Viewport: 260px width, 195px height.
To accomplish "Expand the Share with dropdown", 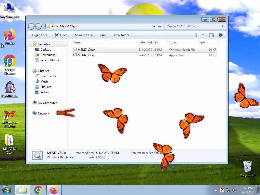I will 84,35.
